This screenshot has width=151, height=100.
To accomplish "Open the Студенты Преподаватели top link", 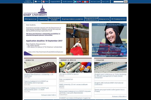I will [28, 1].
